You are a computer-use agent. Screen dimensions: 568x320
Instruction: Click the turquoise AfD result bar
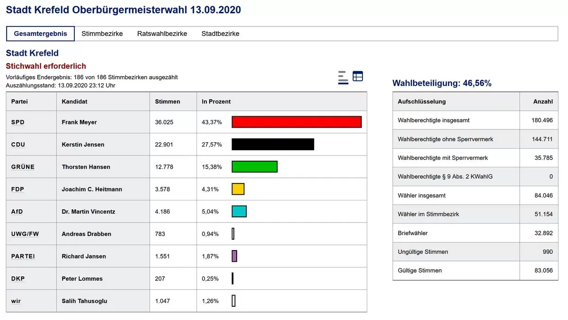coord(239,211)
